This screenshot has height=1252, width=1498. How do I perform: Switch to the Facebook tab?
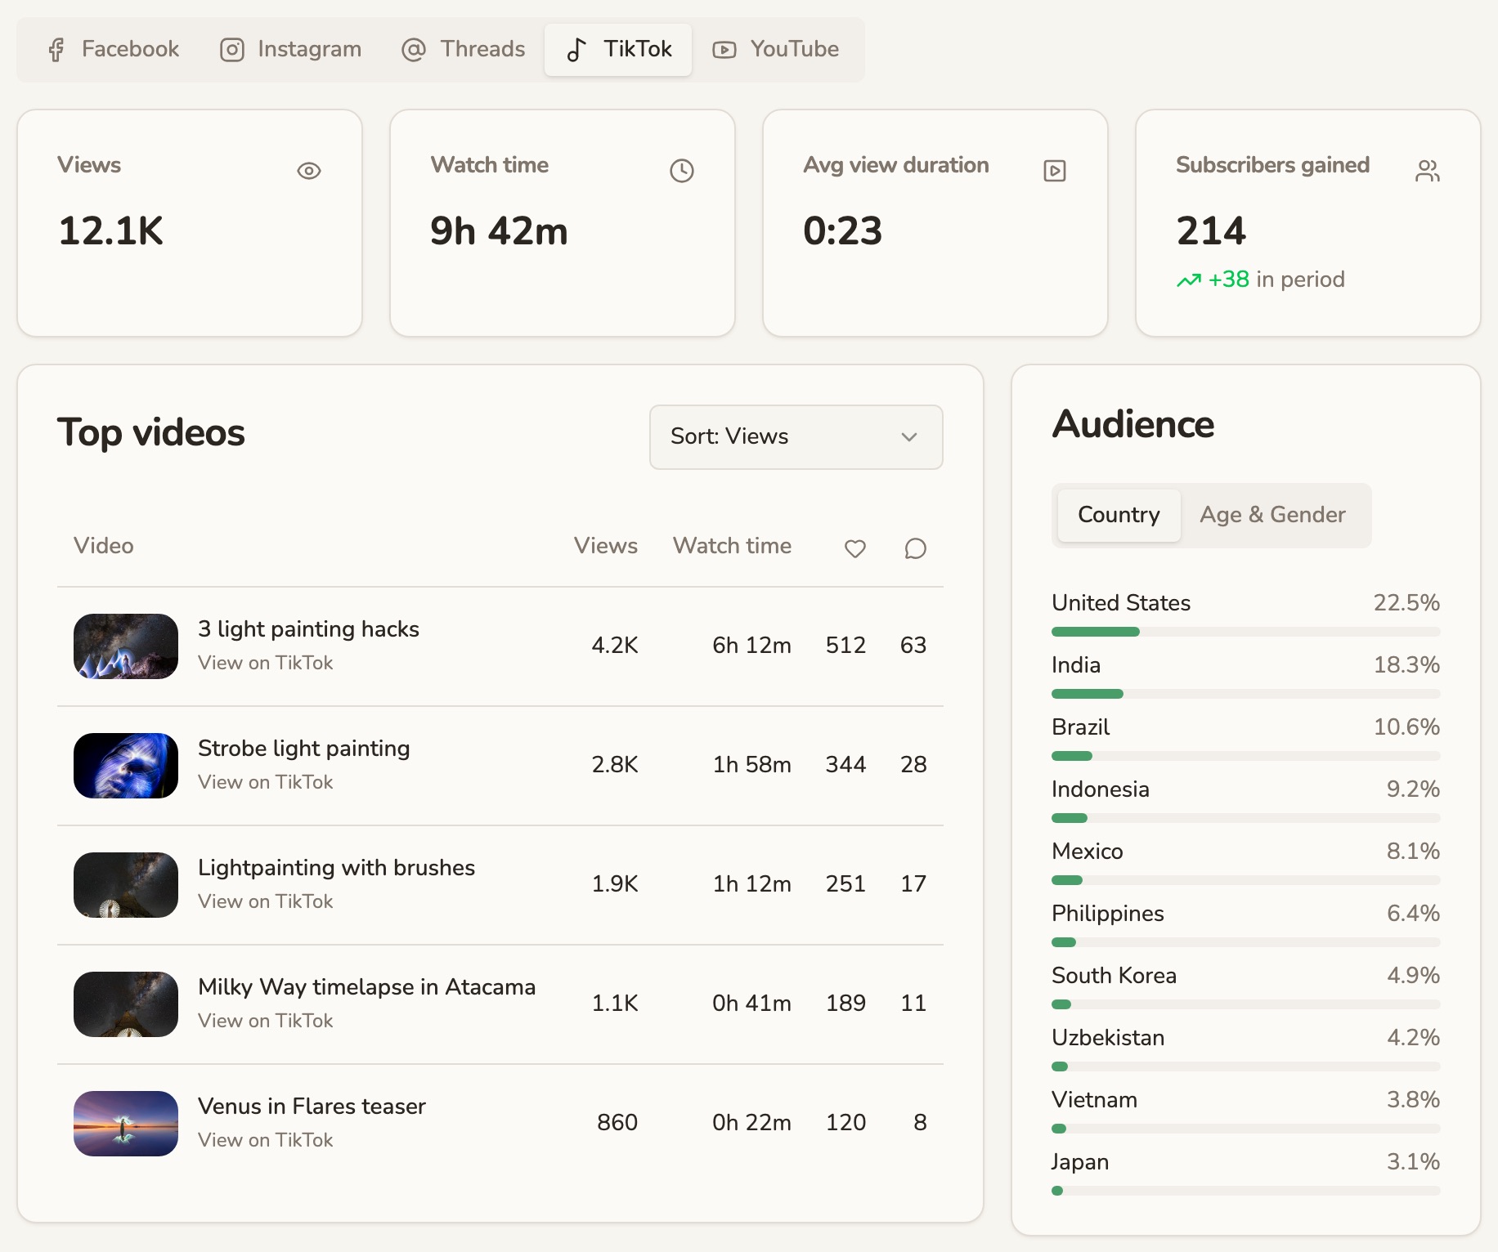click(x=114, y=50)
